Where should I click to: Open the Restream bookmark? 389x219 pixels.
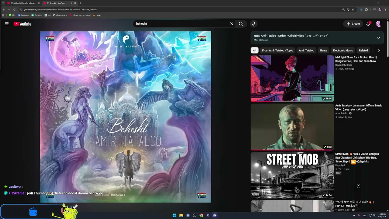23,15
